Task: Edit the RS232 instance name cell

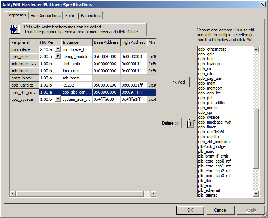Action: pyautogui.click(x=76, y=85)
